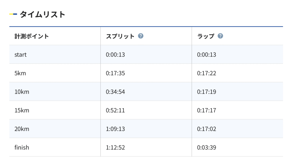Click the タイムリスト heading

click(x=43, y=14)
